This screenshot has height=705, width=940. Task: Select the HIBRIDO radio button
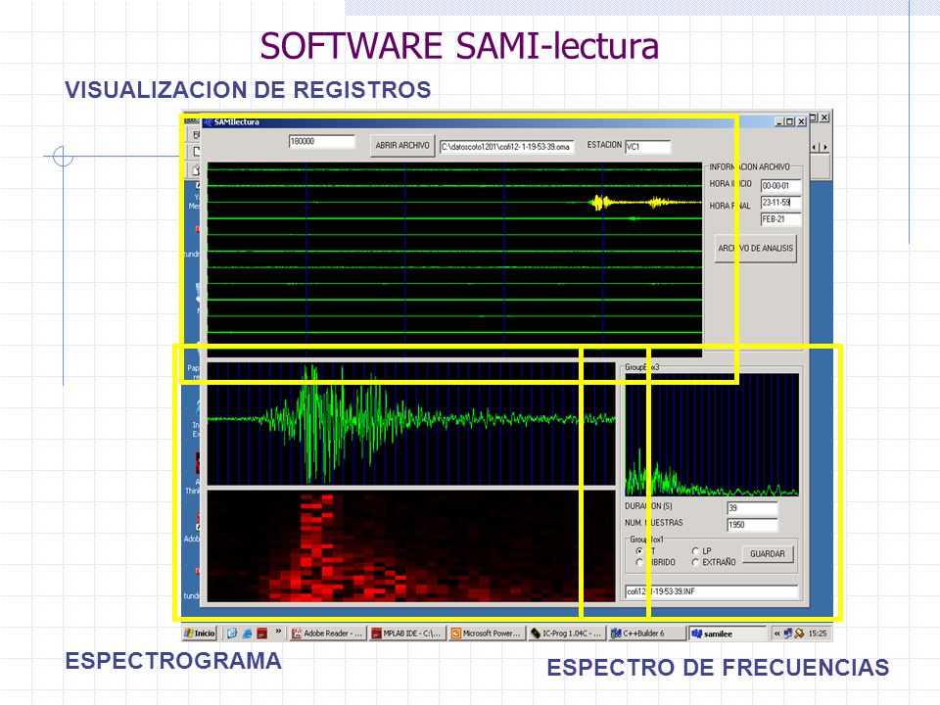tap(639, 562)
